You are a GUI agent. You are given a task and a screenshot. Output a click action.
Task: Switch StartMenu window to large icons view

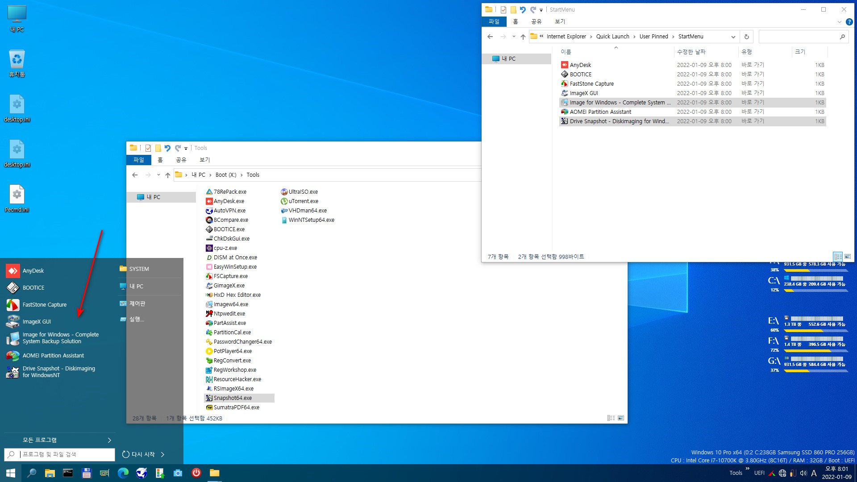click(848, 257)
